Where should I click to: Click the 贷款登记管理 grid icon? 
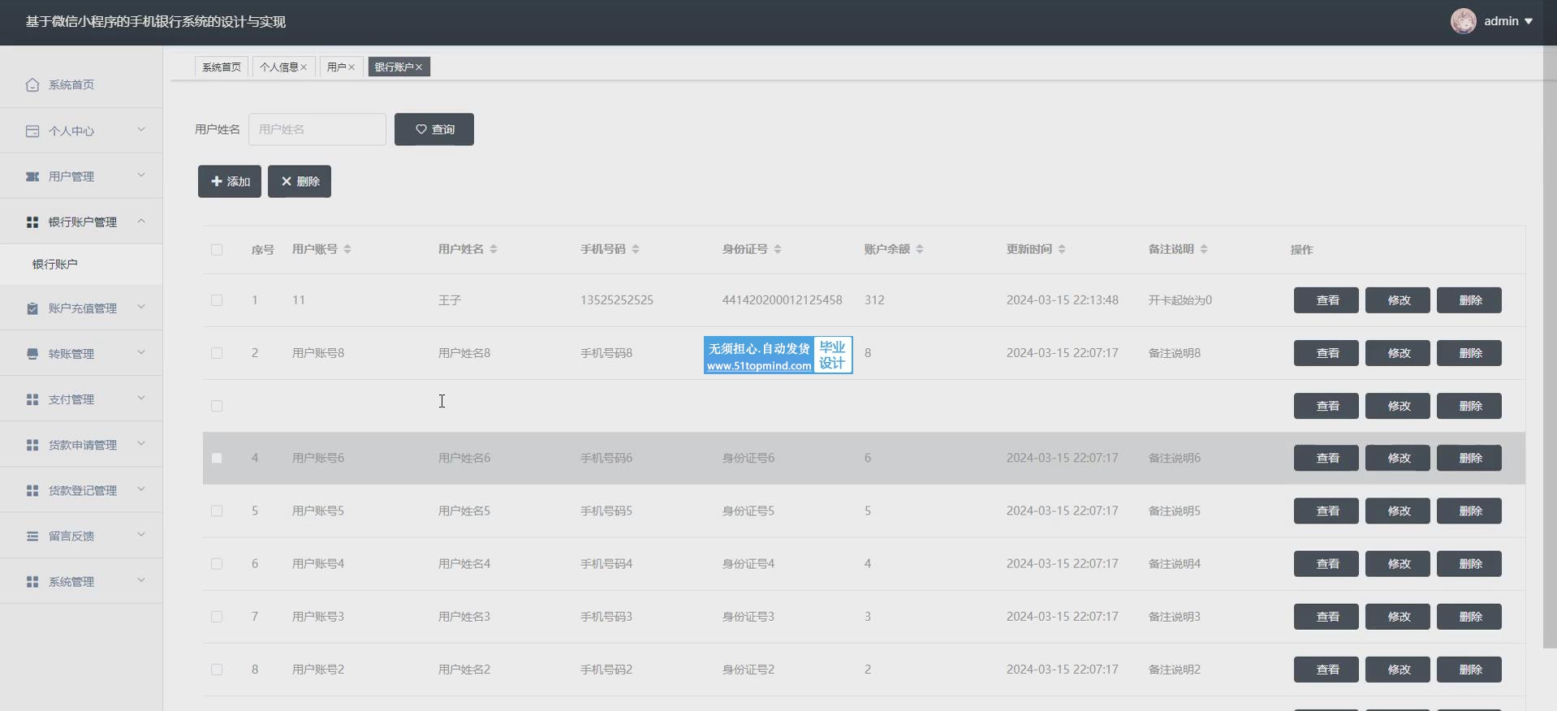pos(32,490)
